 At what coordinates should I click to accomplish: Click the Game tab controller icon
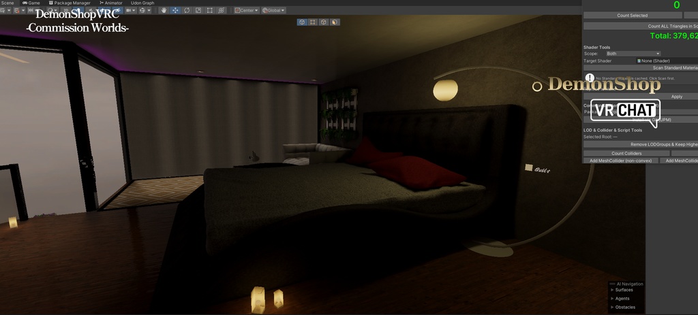click(x=25, y=3)
